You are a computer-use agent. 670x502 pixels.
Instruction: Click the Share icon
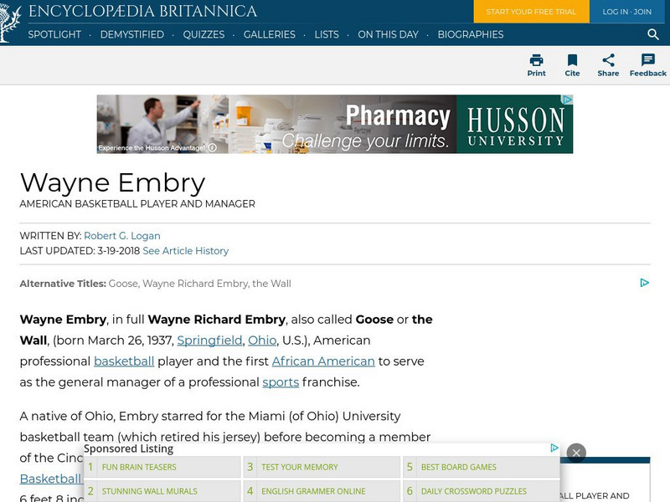[x=608, y=60]
